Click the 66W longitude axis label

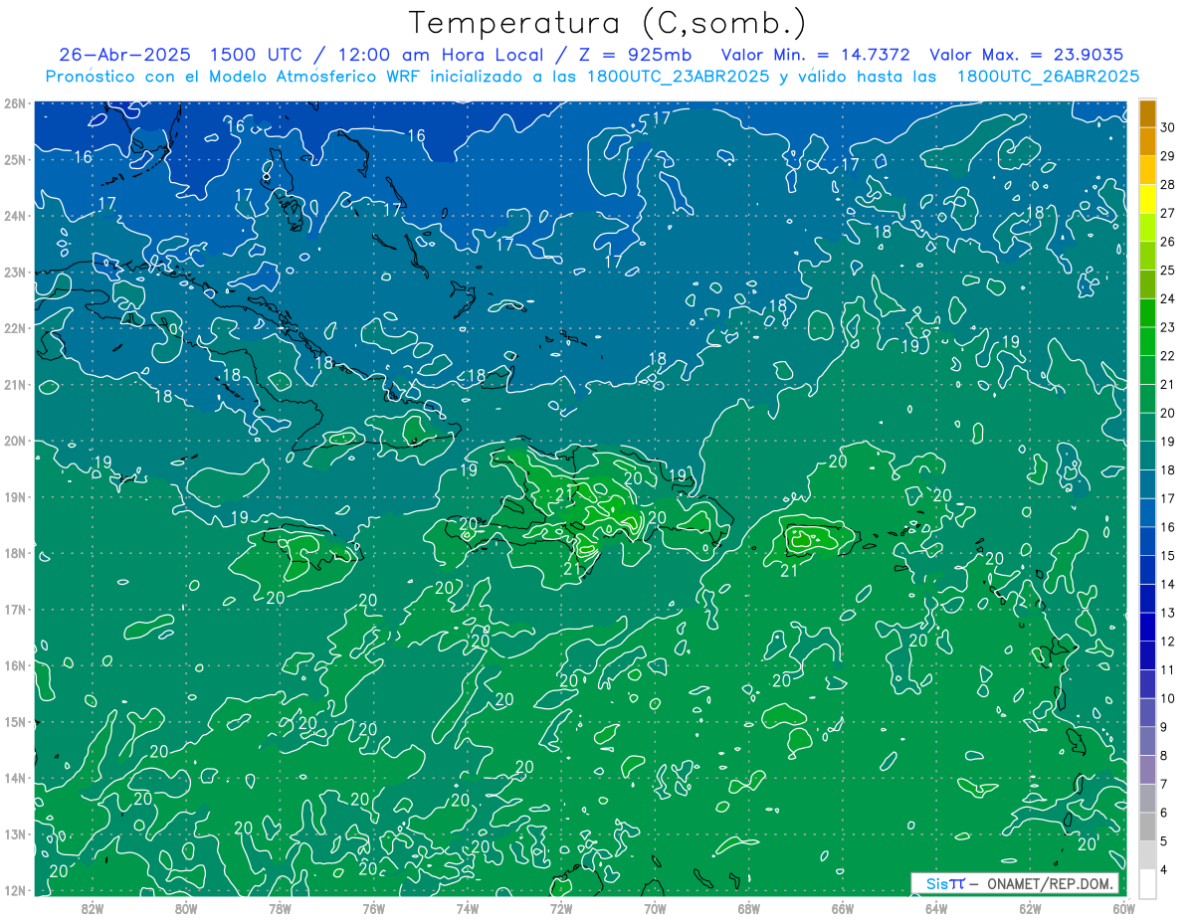point(843,908)
